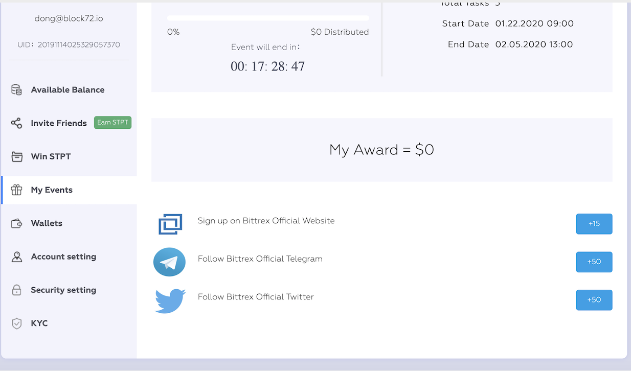Claim +50 for following Bittrex Telegram
This screenshot has width=631, height=371.
click(x=594, y=262)
